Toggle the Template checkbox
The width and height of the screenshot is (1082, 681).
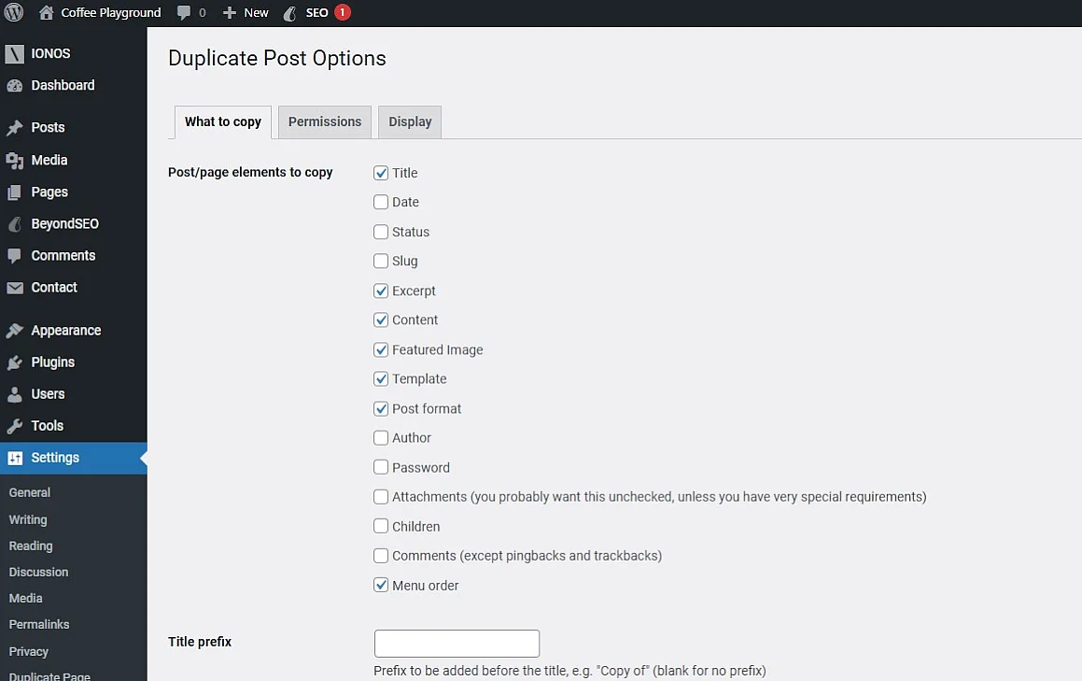(x=381, y=378)
